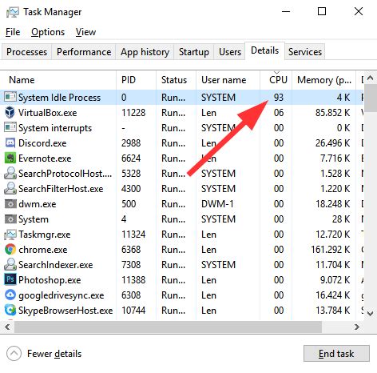
Task: Click the CPU value 06
Action: [279, 113]
